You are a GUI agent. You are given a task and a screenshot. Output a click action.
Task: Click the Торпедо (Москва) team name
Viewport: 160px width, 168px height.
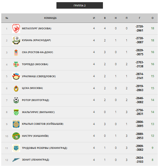click(x=35, y=64)
